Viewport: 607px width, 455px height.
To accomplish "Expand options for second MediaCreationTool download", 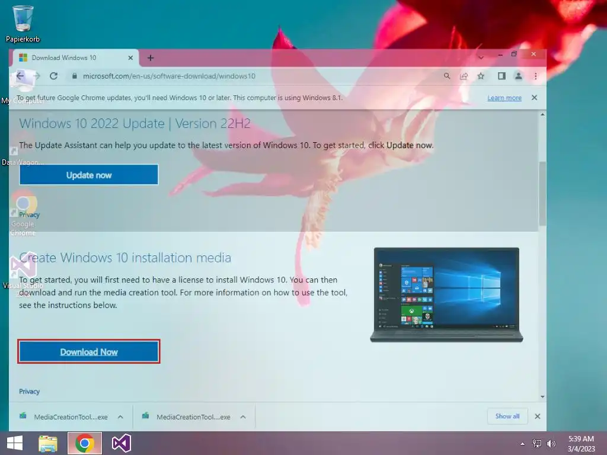I will [243, 416].
